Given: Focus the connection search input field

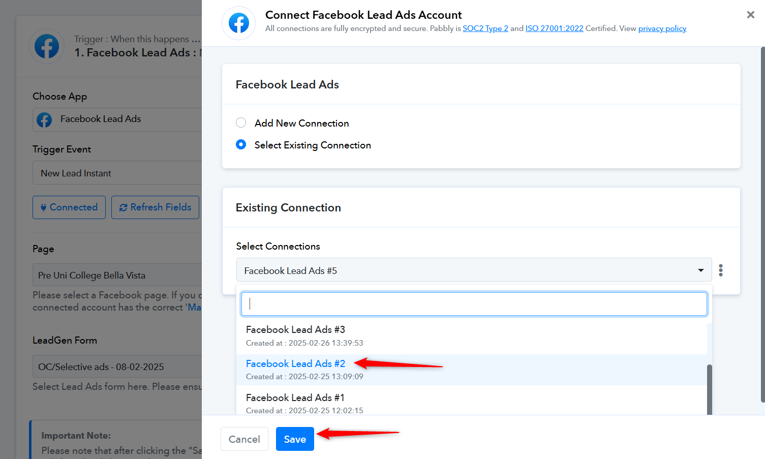Looking at the screenshot, I should [x=474, y=304].
